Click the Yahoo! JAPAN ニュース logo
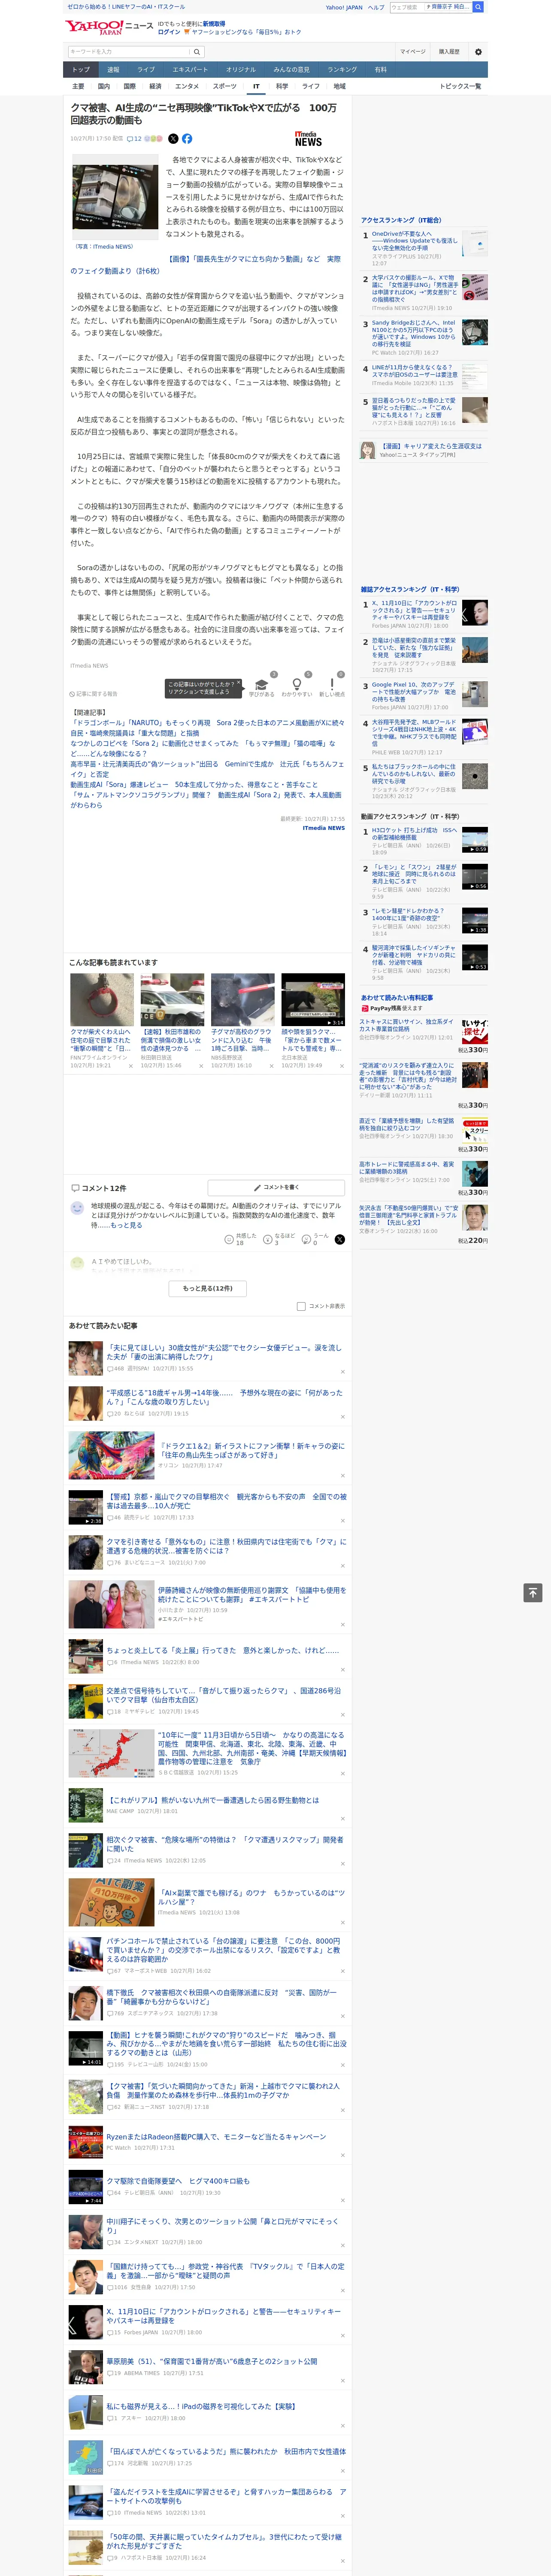Screen dimensions: 551x2576 [x=109, y=27]
